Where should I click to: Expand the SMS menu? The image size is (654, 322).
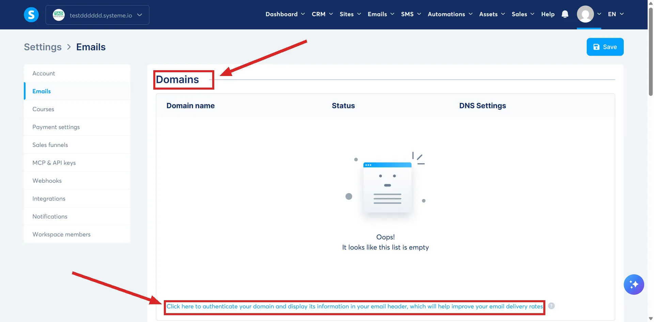[411, 14]
